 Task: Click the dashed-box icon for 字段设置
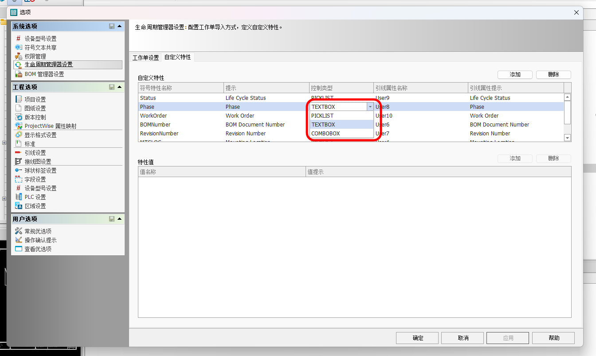[18, 179]
